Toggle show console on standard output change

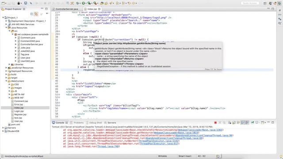coord(243,123)
